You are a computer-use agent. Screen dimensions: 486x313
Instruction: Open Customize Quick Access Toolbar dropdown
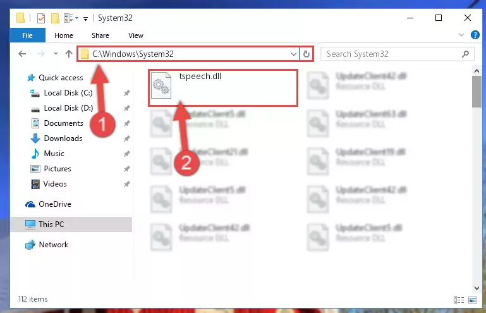85,18
